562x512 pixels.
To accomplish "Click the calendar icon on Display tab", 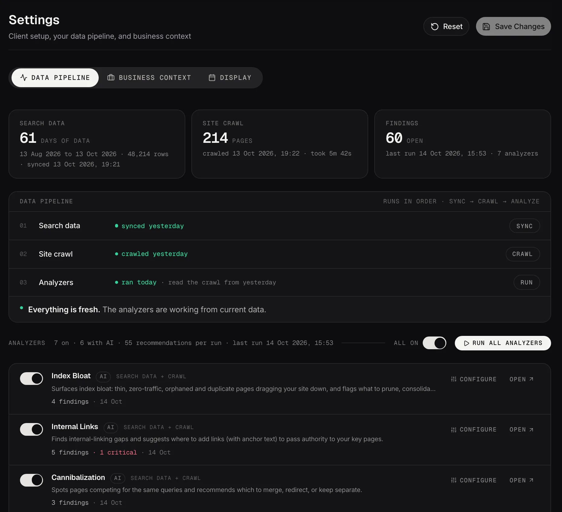I will [x=212, y=78].
